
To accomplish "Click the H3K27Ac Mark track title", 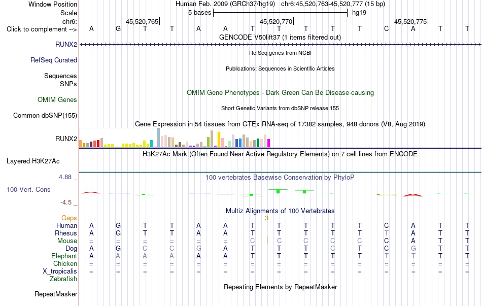I will click(x=280, y=154).
